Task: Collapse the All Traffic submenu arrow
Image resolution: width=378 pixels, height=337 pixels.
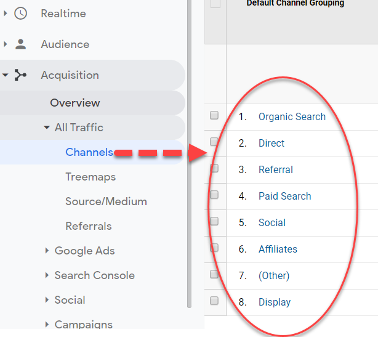Action: (x=47, y=128)
